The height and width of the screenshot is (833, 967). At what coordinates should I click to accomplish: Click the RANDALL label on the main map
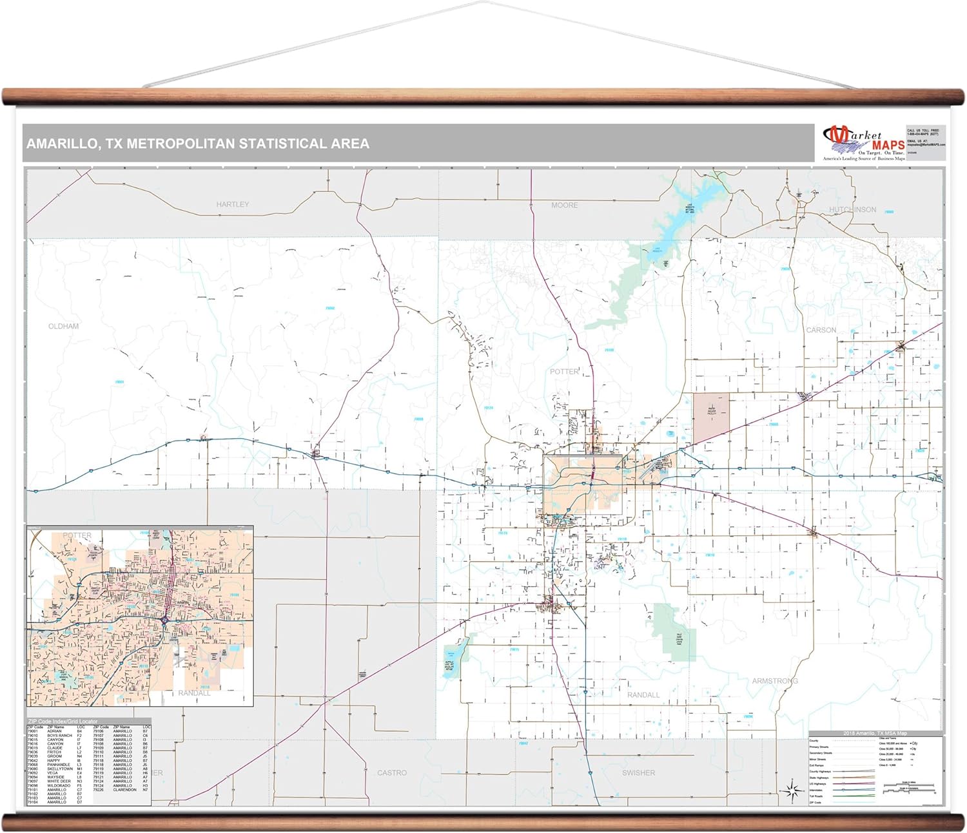coord(643,694)
